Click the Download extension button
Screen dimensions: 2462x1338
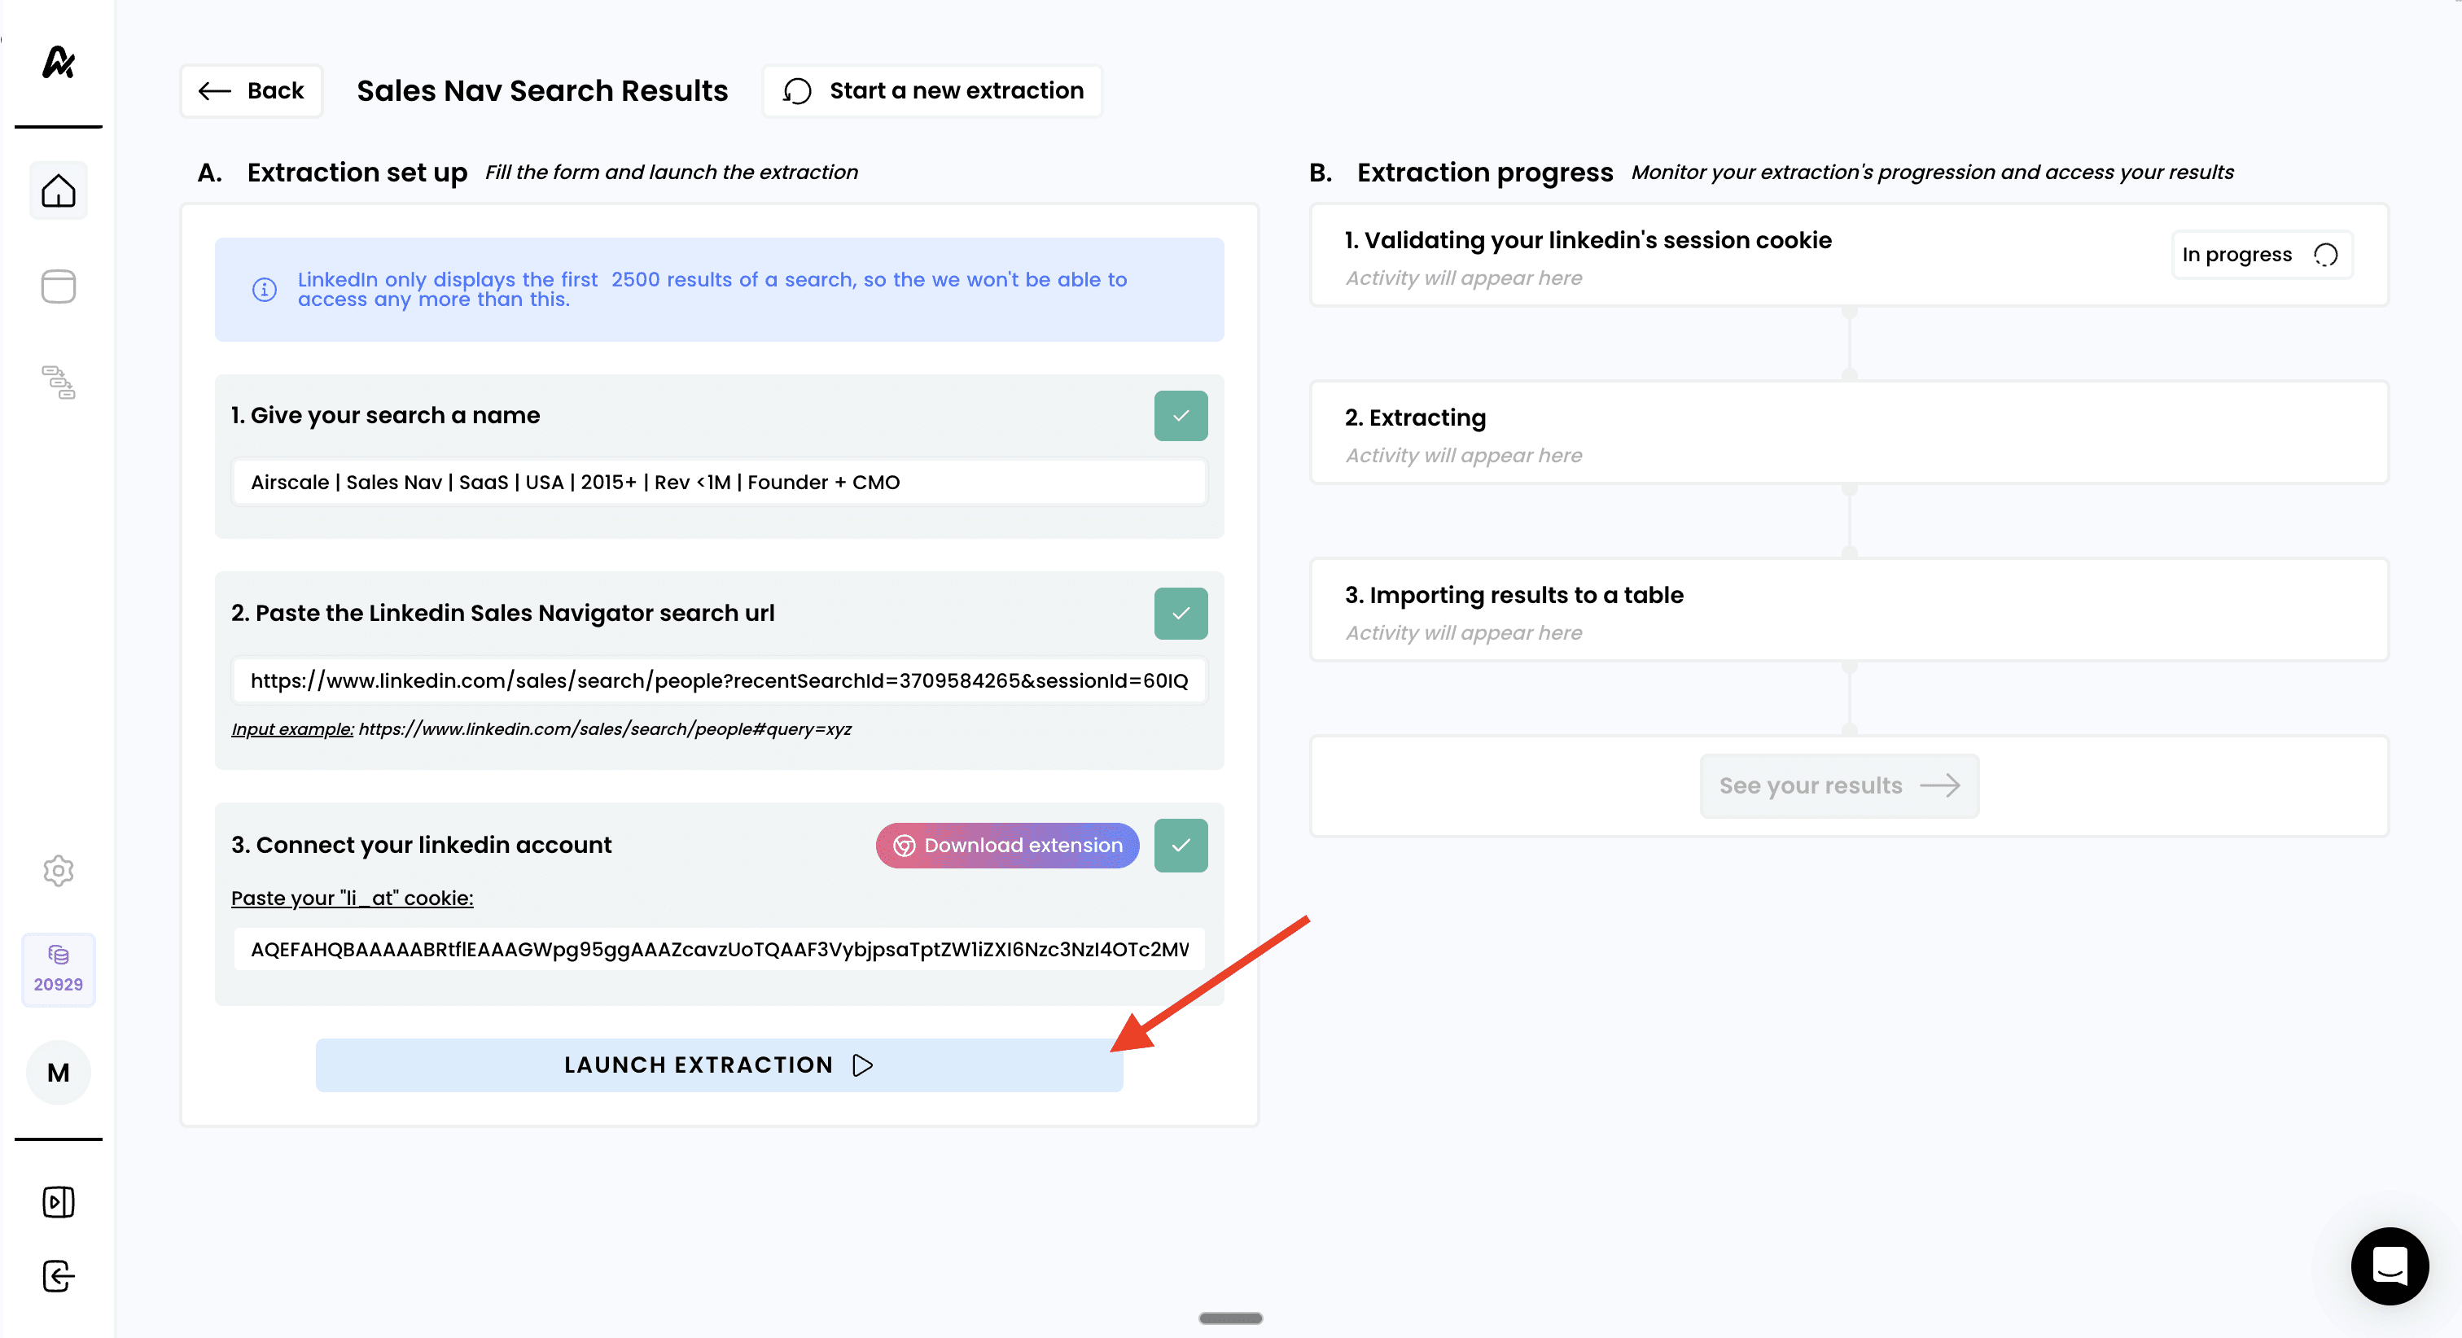tap(1007, 846)
